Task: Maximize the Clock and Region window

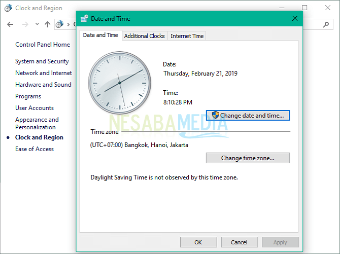Action: coord(304,8)
